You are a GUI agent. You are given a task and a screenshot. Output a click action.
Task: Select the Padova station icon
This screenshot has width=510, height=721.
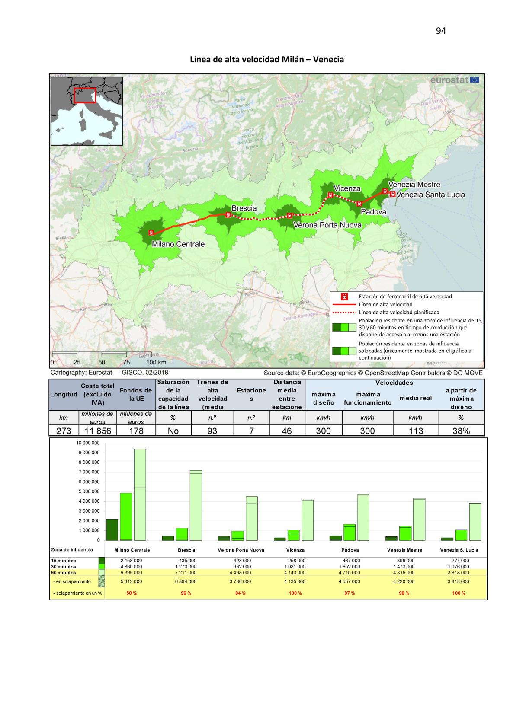pyautogui.click(x=359, y=204)
